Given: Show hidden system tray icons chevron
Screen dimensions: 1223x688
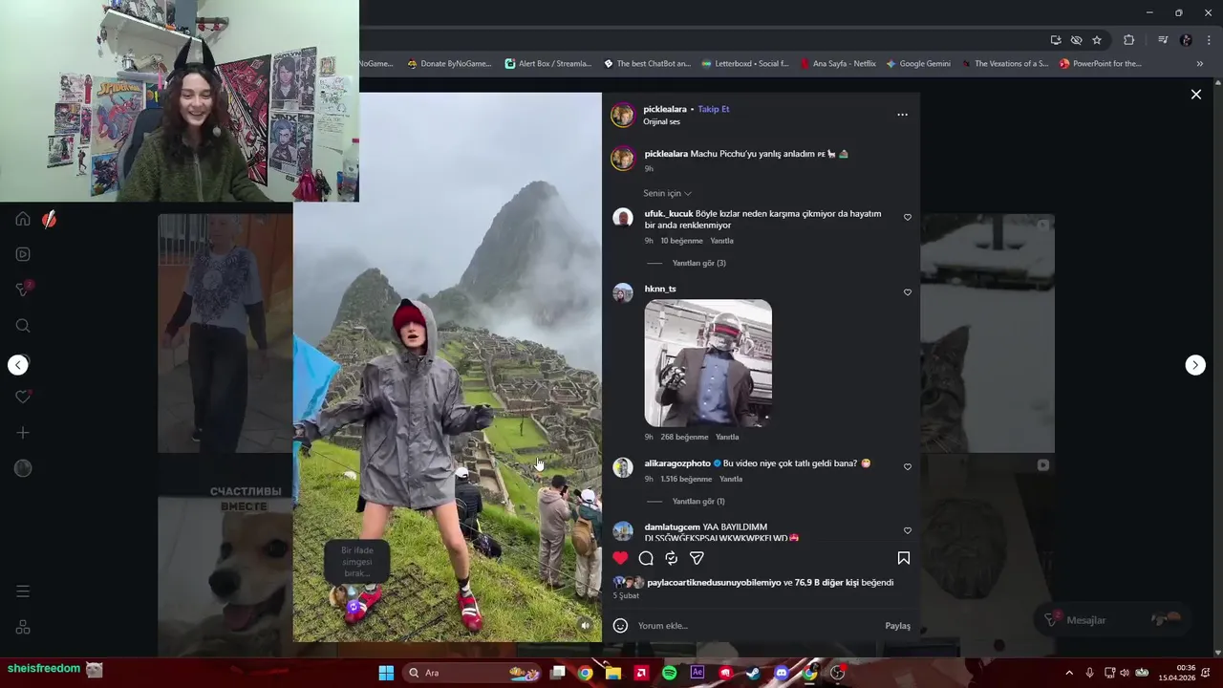Looking at the screenshot, I should (1069, 673).
